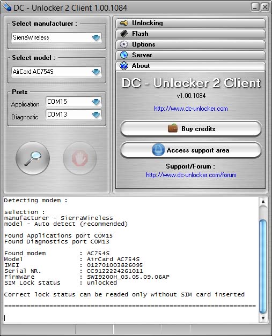The height and width of the screenshot is (336, 272).
Task: Click the 'Found Applications port COM15' line
Action: (58, 236)
